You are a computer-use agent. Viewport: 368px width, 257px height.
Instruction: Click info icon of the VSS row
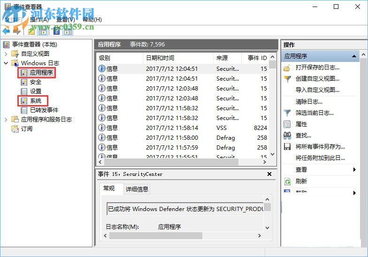coord(101,128)
